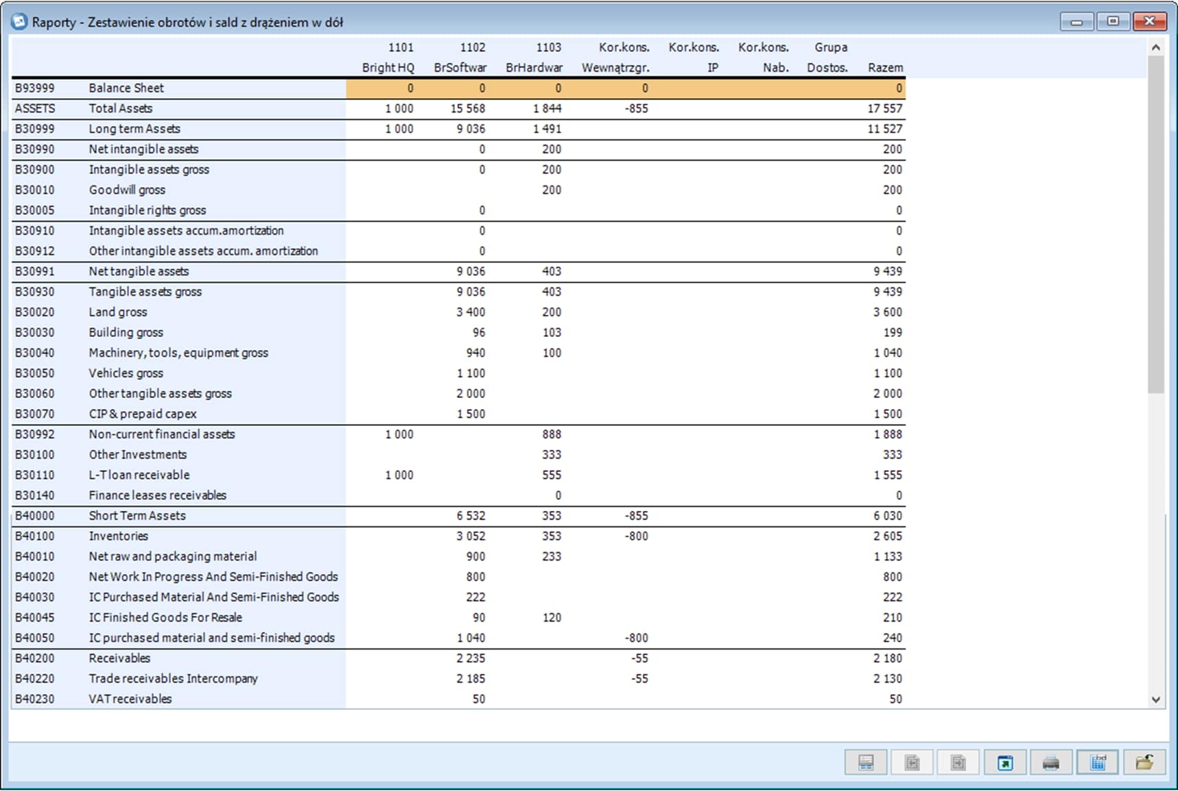Click the Razem column header

tap(885, 67)
